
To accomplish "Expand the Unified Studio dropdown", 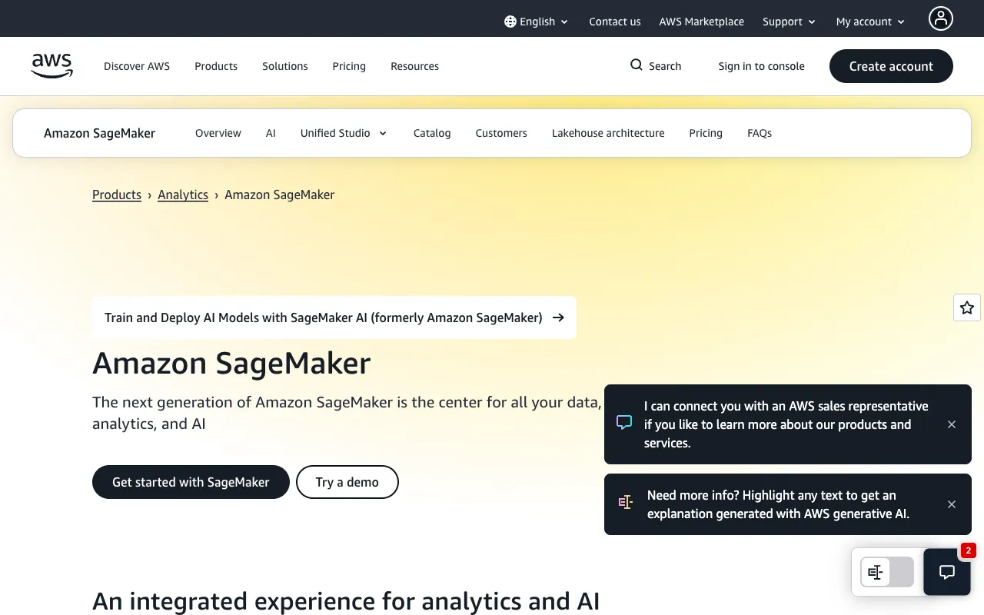I will 344,133.
